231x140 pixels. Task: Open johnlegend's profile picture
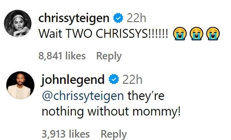click(20, 85)
